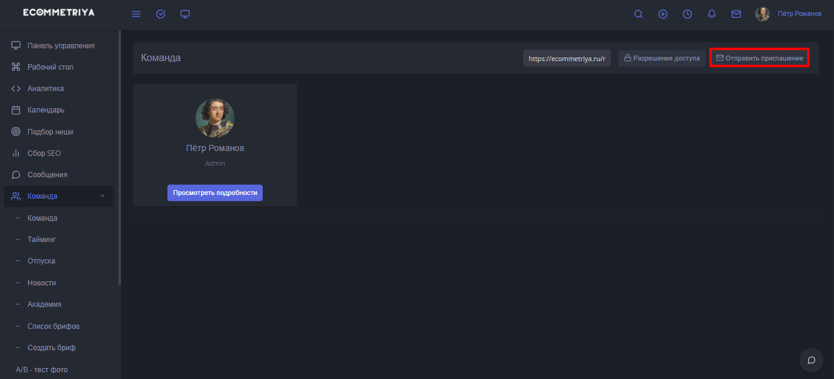Open Аналитика in the sidebar
Viewport: 834px width, 379px height.
(x=45, y=89)
